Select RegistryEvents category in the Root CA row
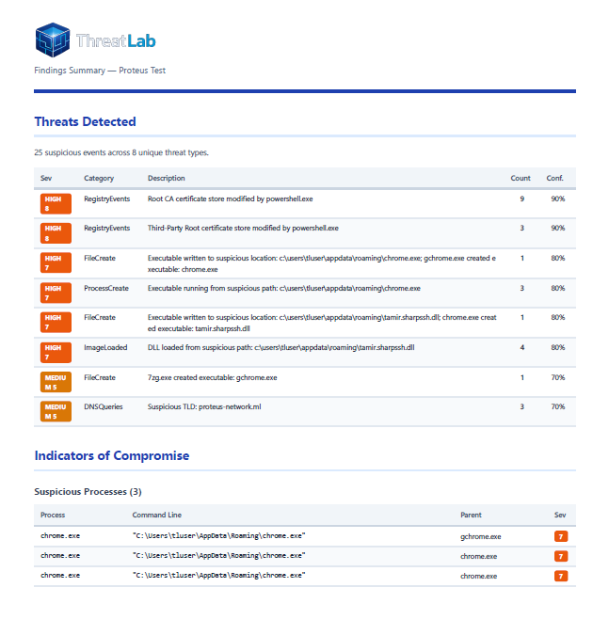 (x=107, y=198)
